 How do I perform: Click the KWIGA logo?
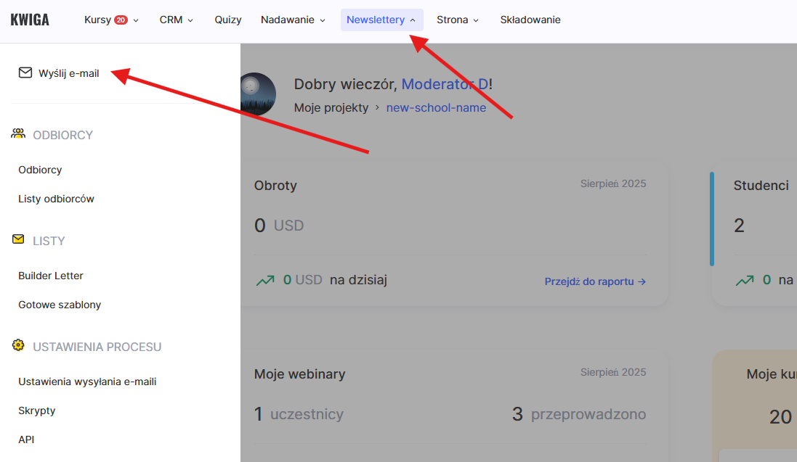click(30, 20)
